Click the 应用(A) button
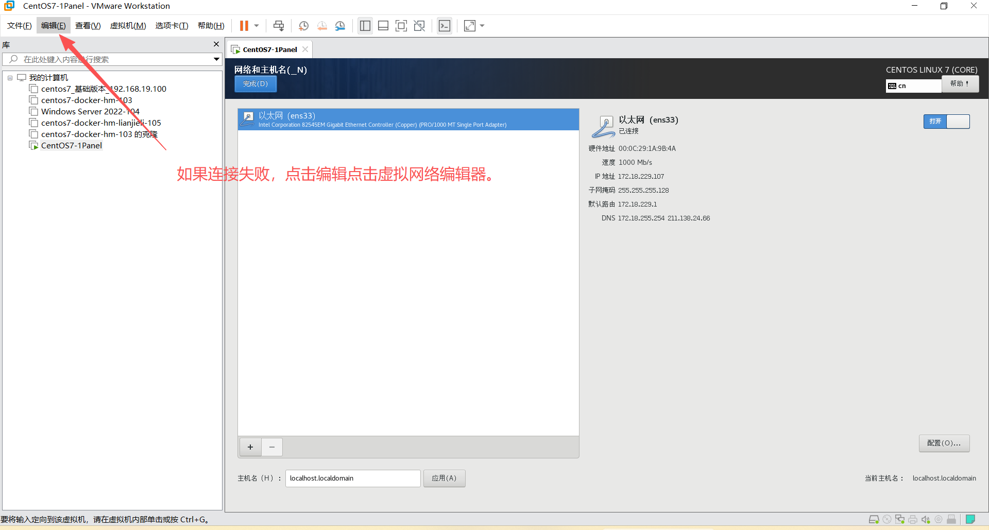This screenshot has width=989, height=530. pyautogui.click(x=445, y=478)
